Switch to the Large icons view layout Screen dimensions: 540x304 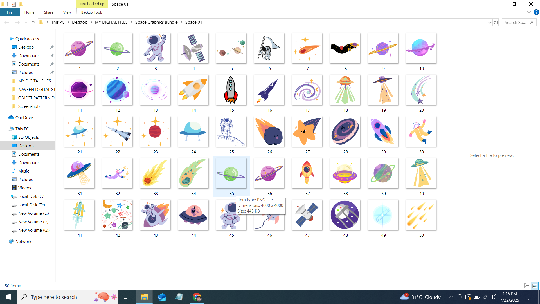click(535, 286)
